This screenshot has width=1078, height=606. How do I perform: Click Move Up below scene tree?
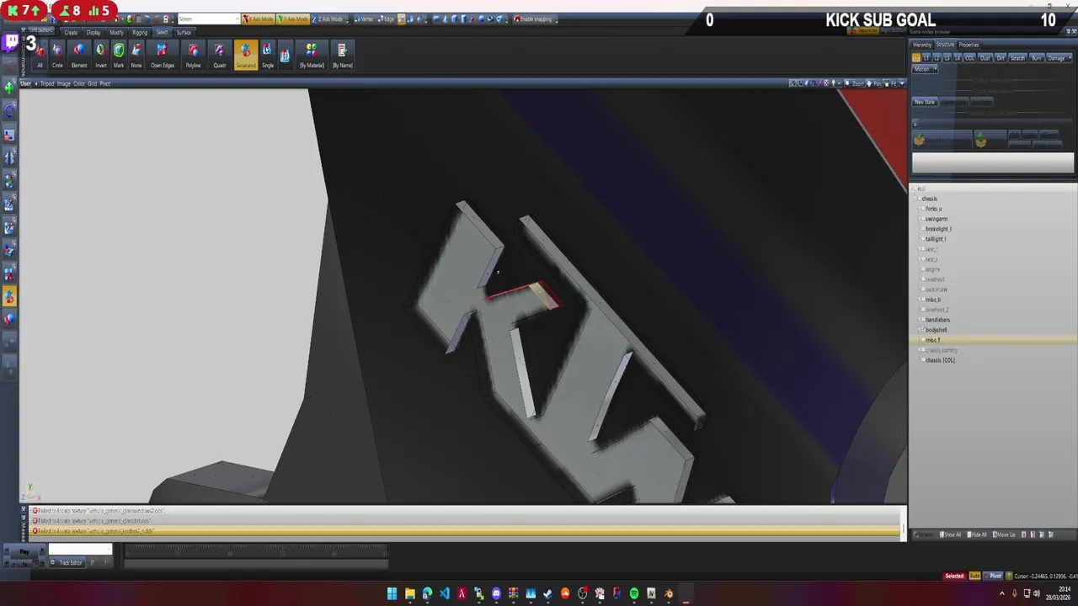[1005, 534]
